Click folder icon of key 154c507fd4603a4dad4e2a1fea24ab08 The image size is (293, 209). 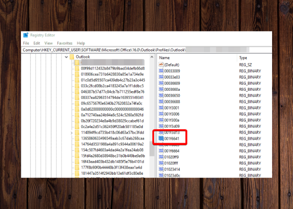77,150
